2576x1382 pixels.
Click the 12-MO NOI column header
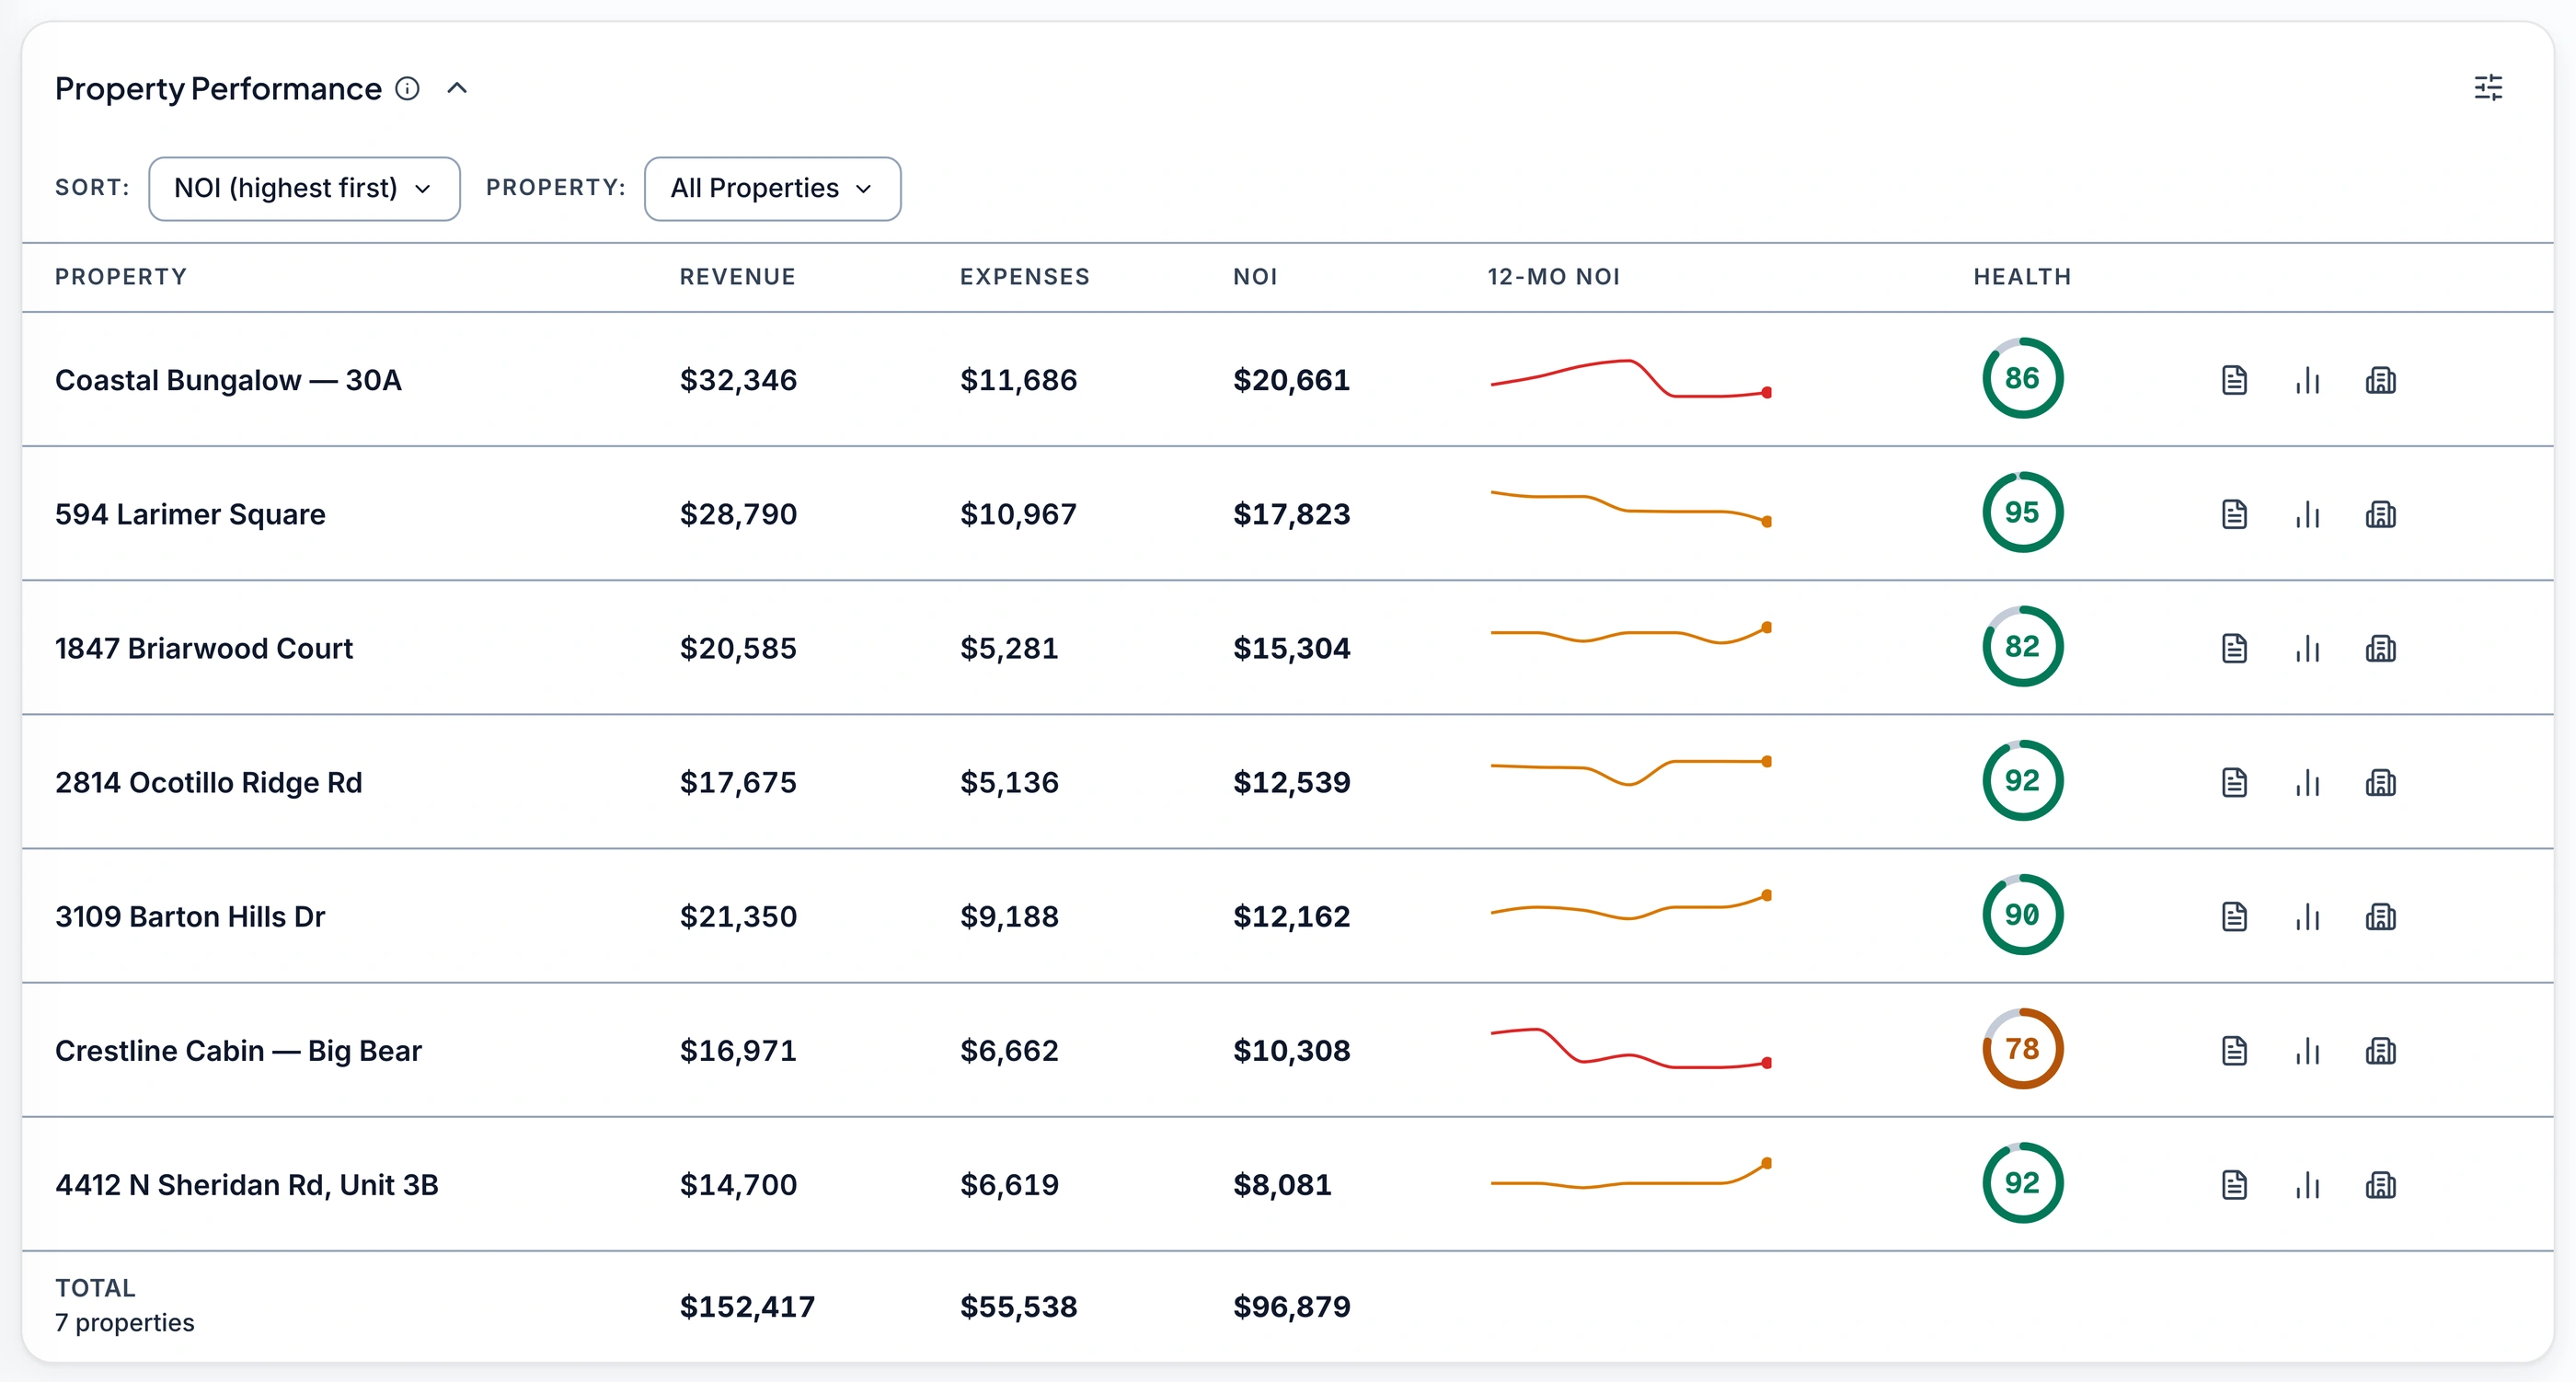pos(1553,277)
